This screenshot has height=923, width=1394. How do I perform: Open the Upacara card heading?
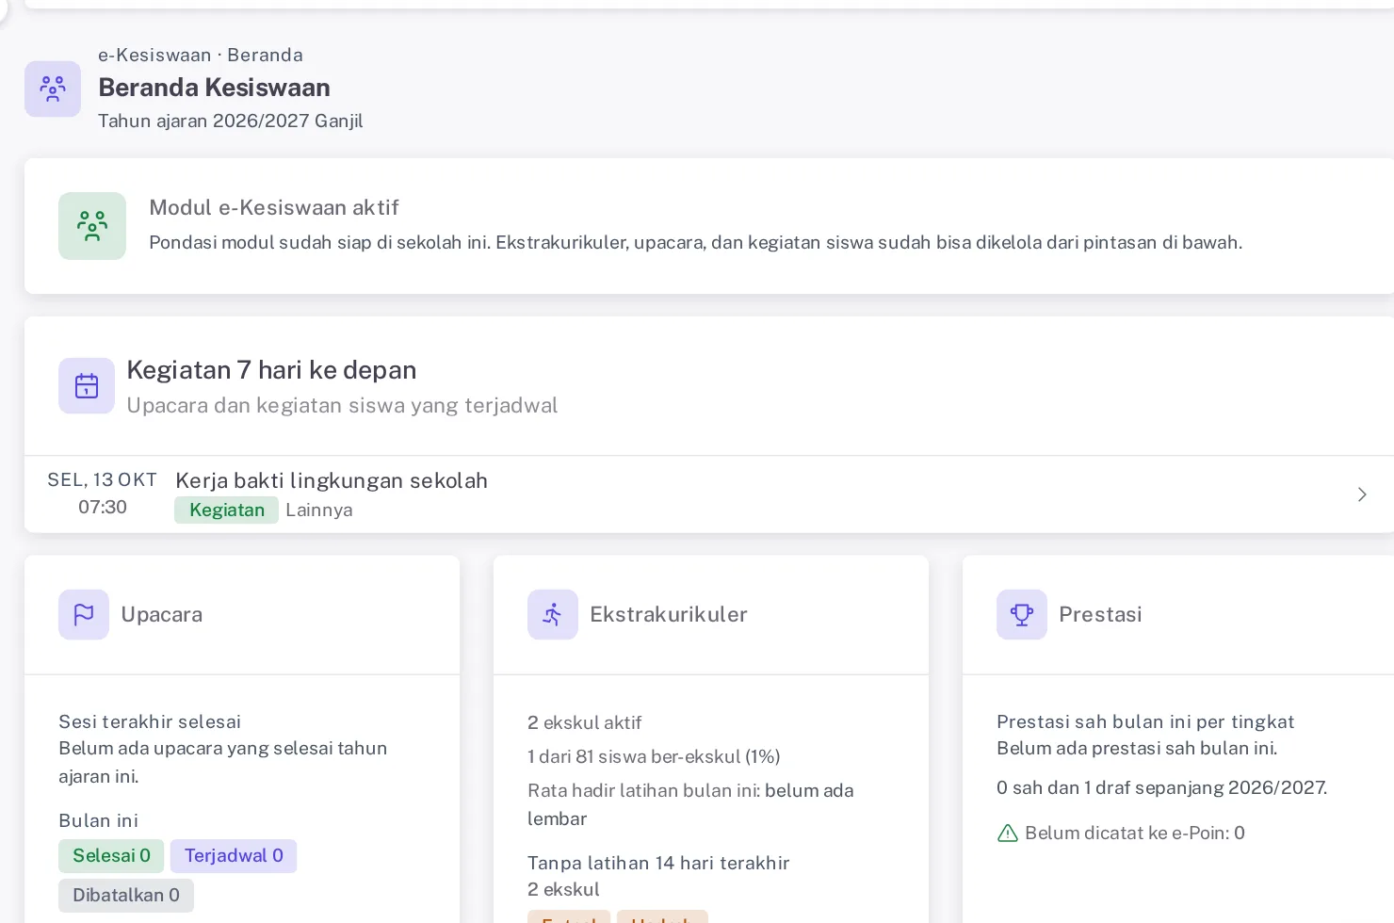coord(162,615)
